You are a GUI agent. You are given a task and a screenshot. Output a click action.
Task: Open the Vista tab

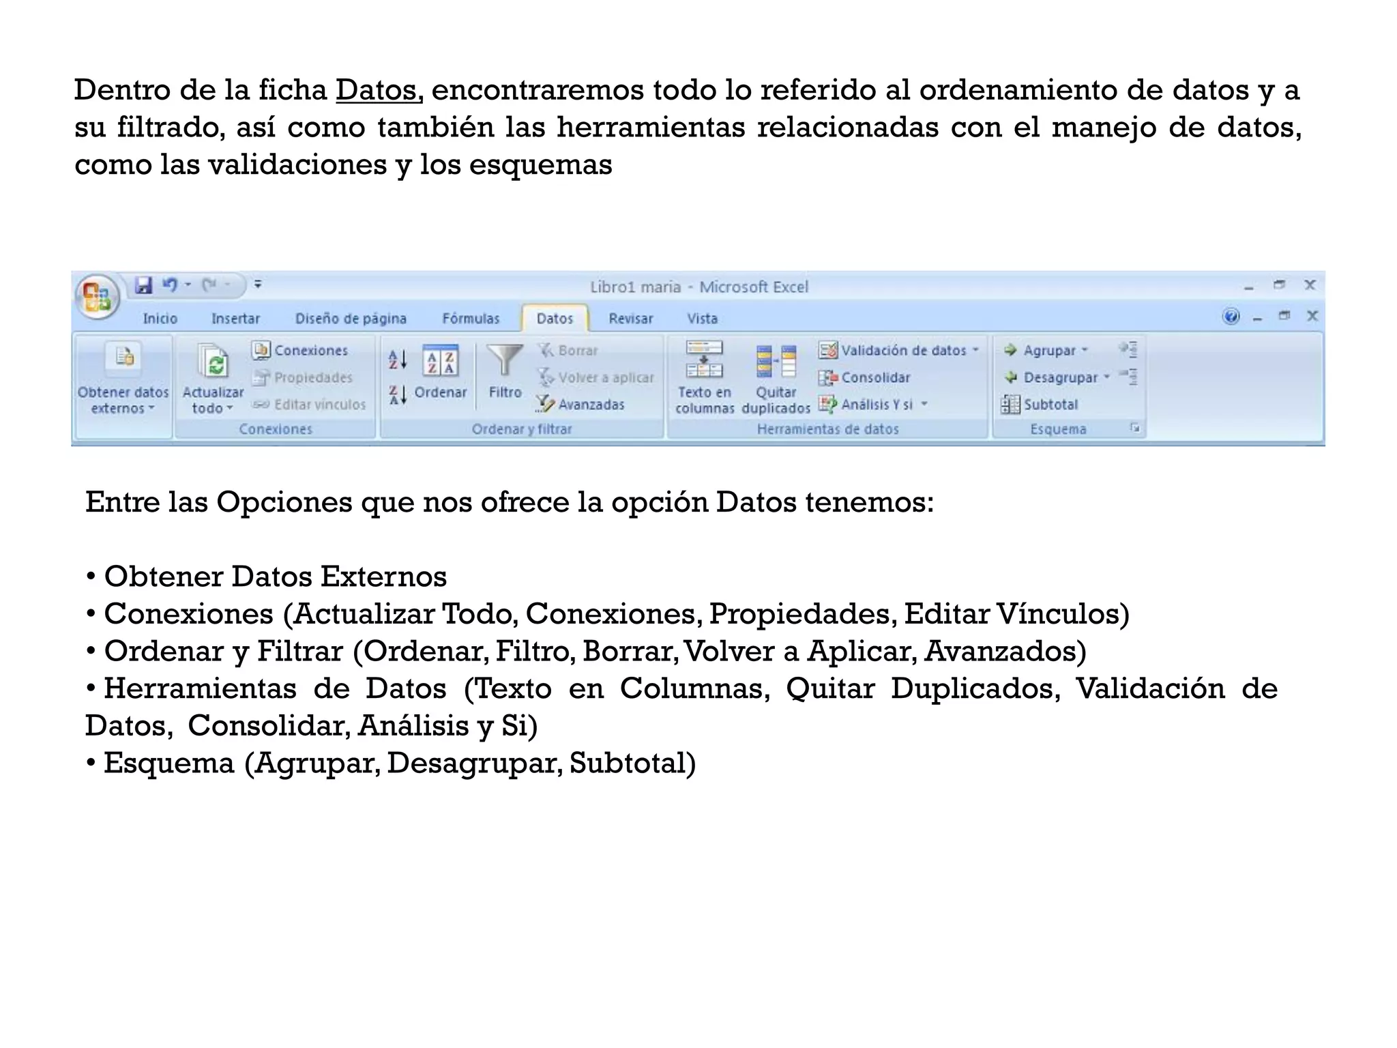pos(703,319)
